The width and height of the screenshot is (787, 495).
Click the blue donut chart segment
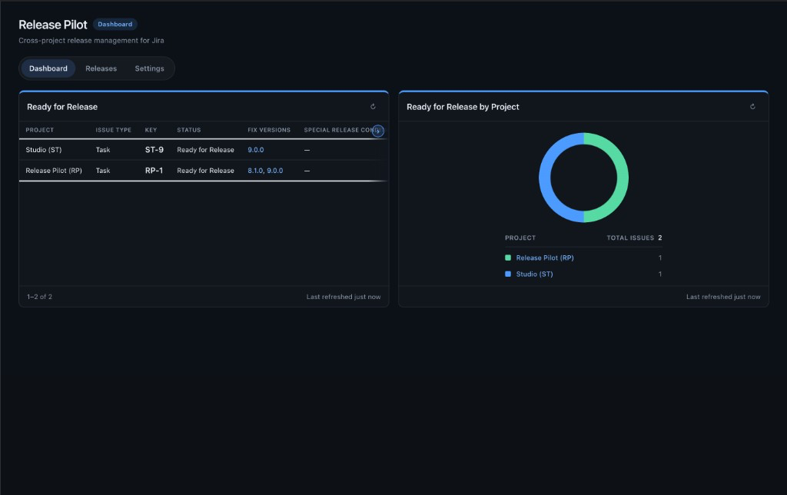click(x=545, y=178)
